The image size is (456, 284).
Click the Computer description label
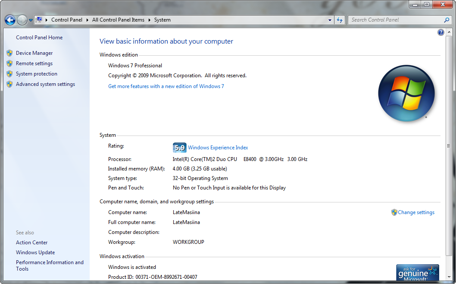click(x=134, y=232)
